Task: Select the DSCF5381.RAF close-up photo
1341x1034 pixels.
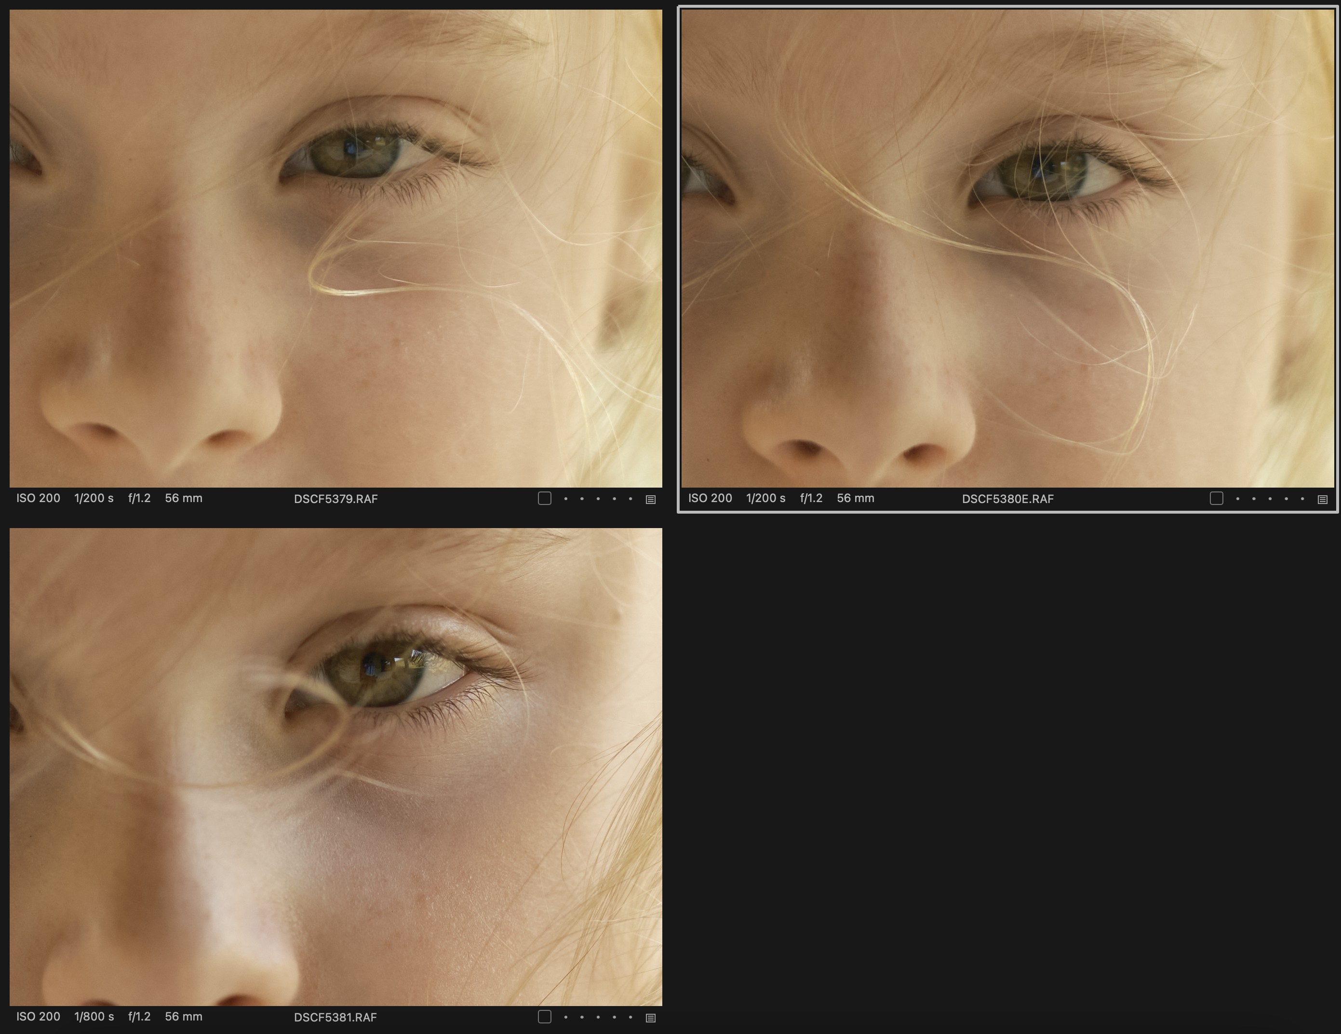Action: point(336,767)
